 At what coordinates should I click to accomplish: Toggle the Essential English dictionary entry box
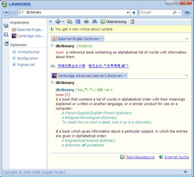[x=52, y=46]
